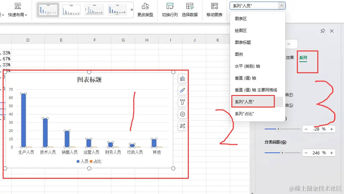This screenshot has height=194, width=344.
Task: Increase series overlap with plus button
Action: click(x=331, y=129)
